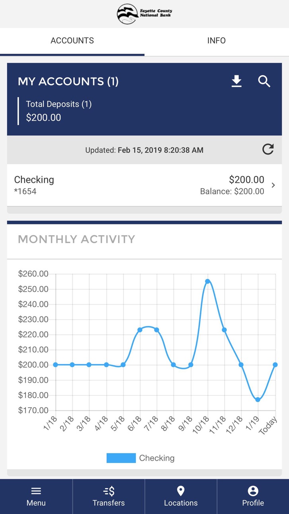Viewport: 289px width, 514px height.
Task: Open branch Locations pin
Action: point(181,496)
